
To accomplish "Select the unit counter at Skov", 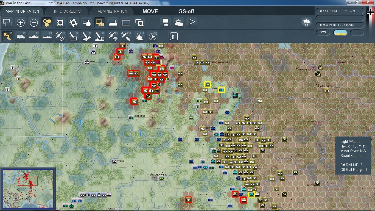I will 87,62.
